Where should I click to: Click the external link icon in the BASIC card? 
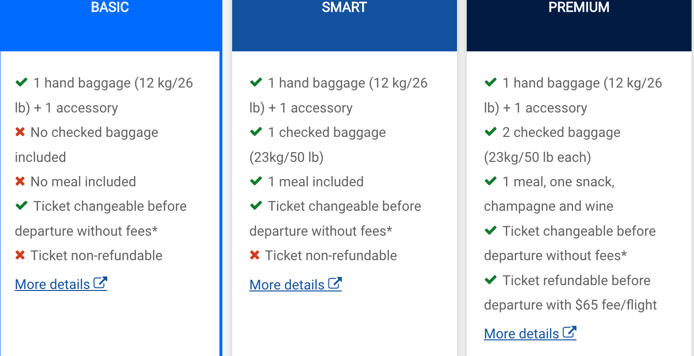(100, 283)
